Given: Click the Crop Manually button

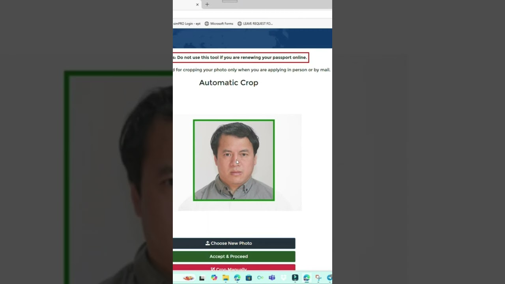Looking at the screenshot, I should pyautogui.click(x=234, y=268).
